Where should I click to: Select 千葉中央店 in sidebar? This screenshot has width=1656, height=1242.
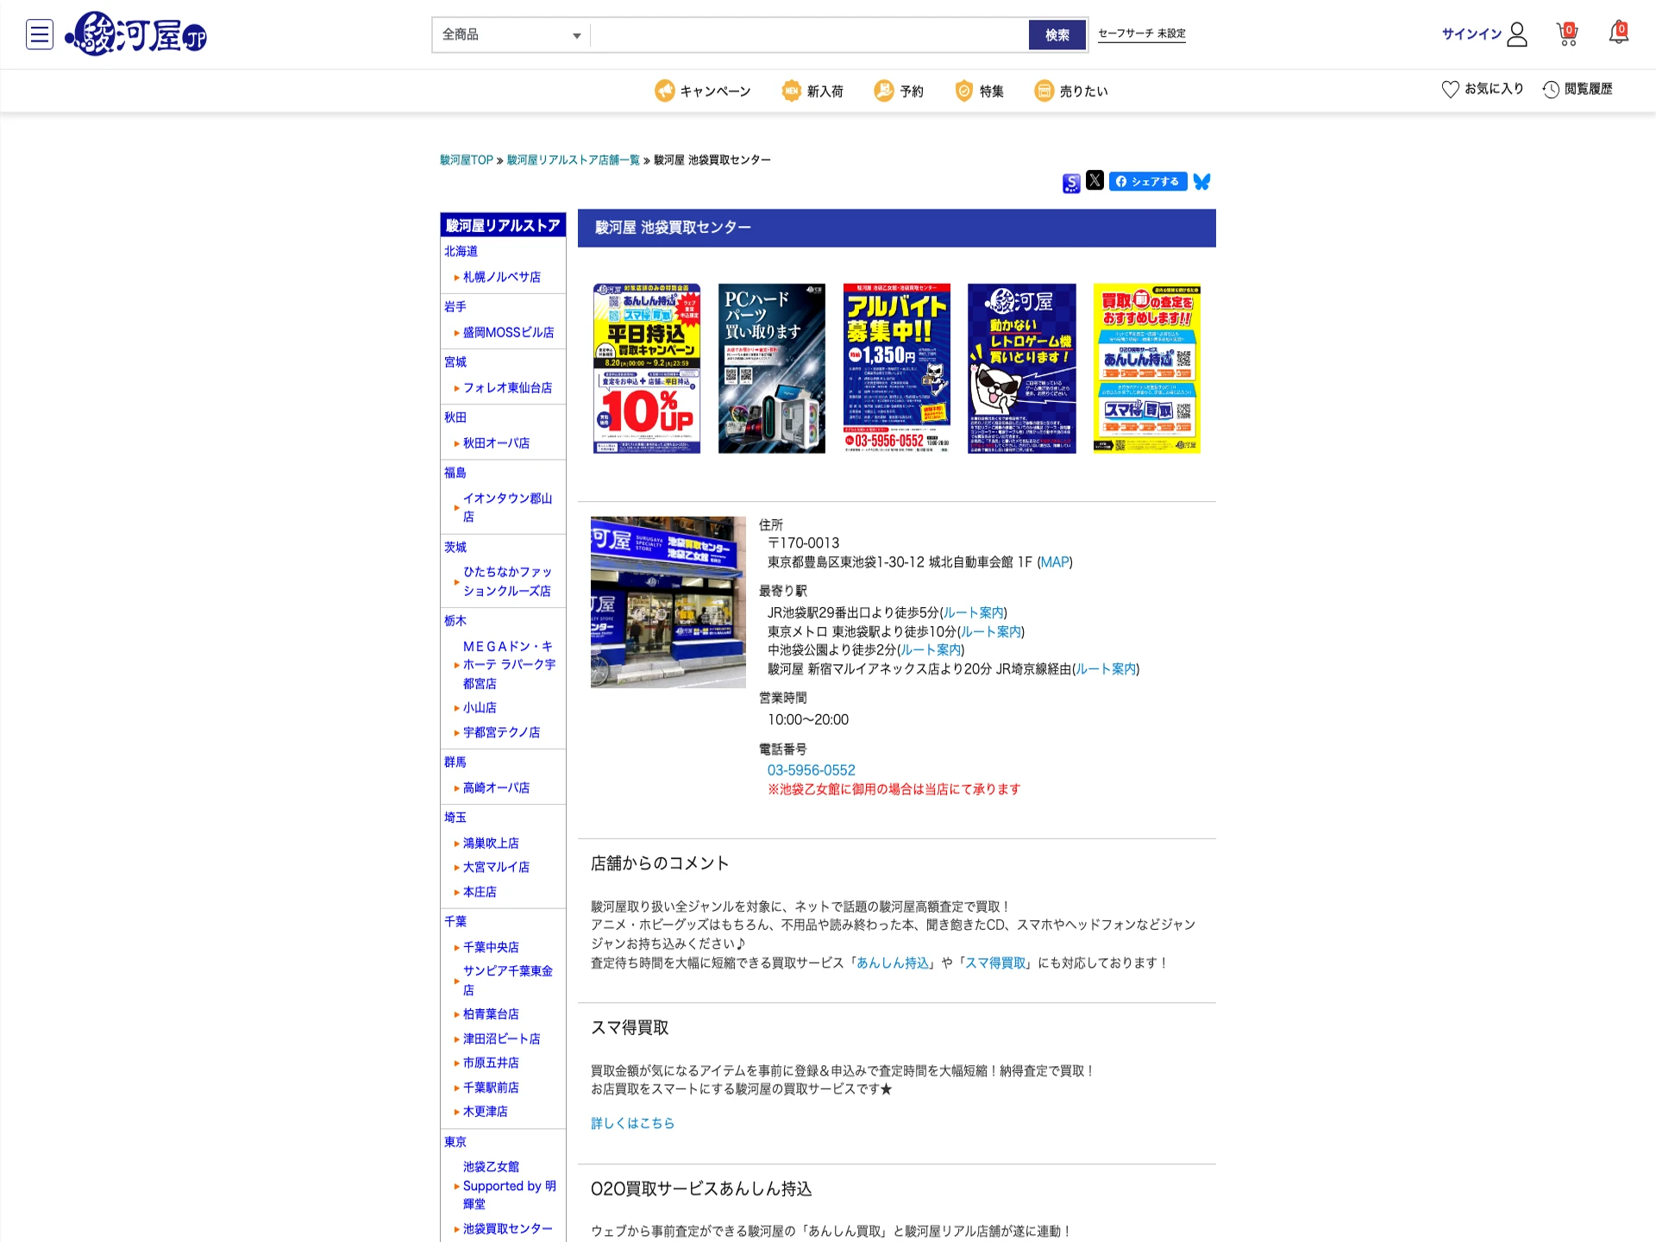pos(491,948)
